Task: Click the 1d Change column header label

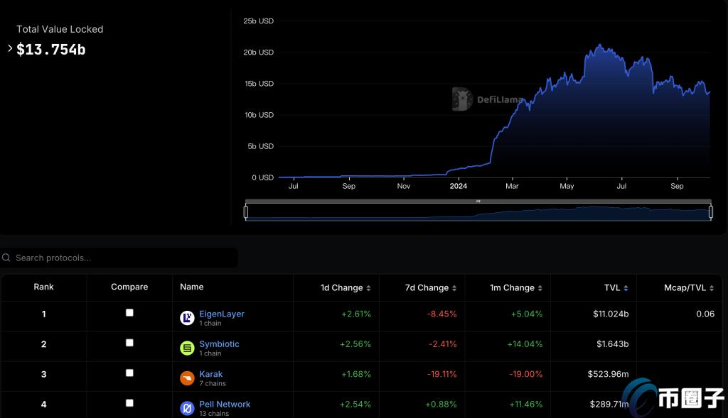Action: click(x=342, y=288)
